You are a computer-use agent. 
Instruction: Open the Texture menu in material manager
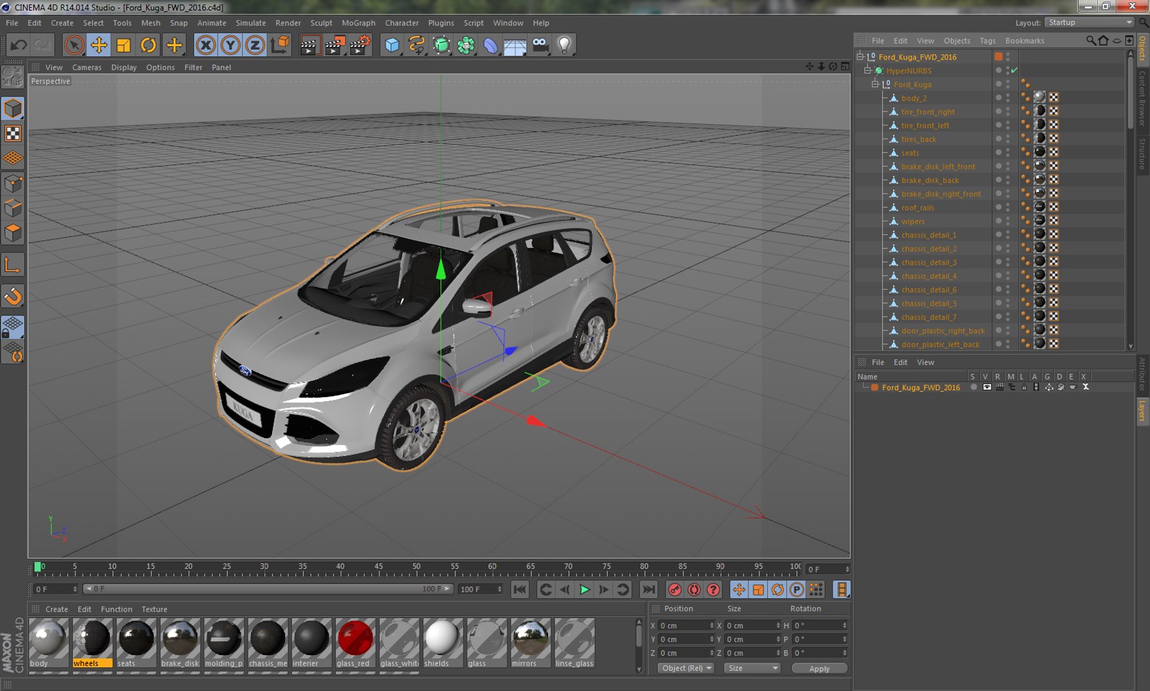[x=154, y=609]
